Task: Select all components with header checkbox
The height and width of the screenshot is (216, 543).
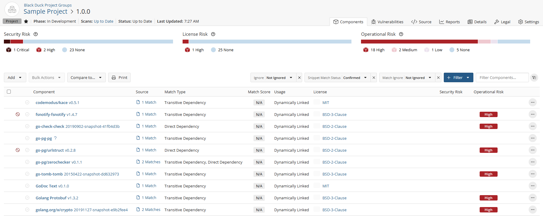Action: 9,92
